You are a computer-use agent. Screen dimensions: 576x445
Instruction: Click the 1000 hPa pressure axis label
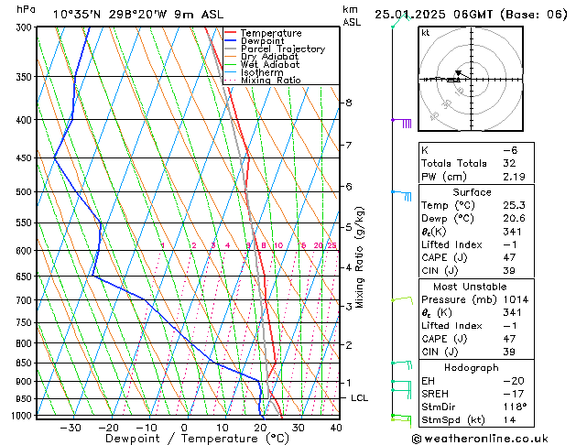(24, 416)
